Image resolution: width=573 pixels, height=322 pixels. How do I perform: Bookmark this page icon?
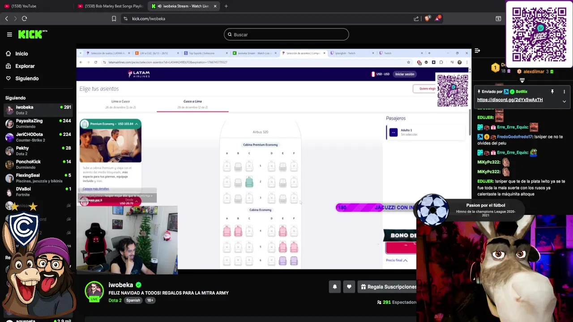[x=114, y=18]
